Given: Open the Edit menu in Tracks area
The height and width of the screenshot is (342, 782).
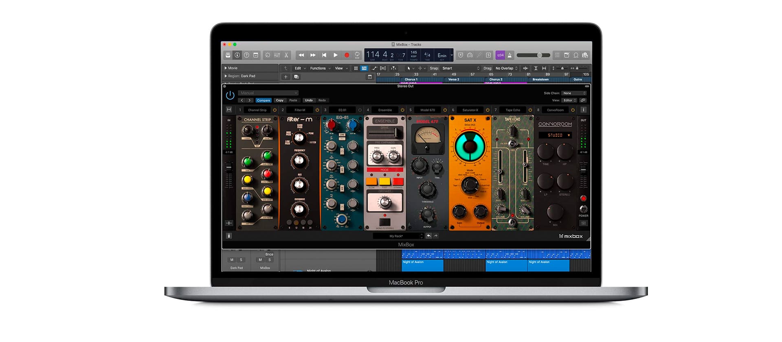Looking at the screenshot, I should click(300, 68).
